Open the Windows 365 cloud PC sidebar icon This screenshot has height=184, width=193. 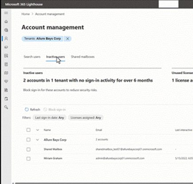coord(6,73)
